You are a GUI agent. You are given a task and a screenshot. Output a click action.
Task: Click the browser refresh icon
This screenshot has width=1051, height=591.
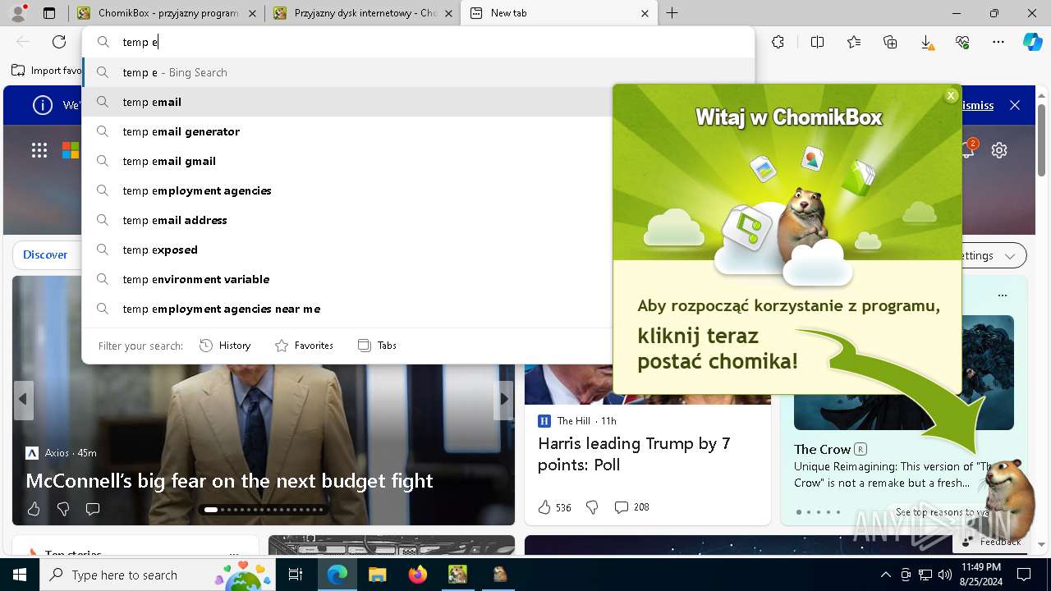click(x=59, y=42)
